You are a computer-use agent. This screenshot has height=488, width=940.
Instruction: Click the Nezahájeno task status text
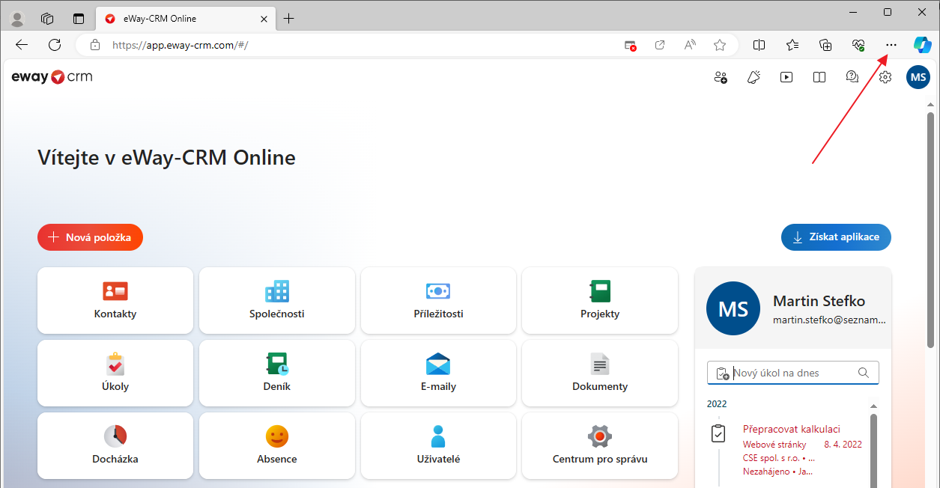[766, 472]
